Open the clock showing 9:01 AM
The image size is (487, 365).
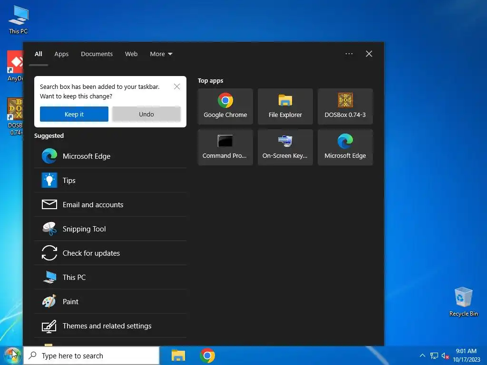click(466, 355)
